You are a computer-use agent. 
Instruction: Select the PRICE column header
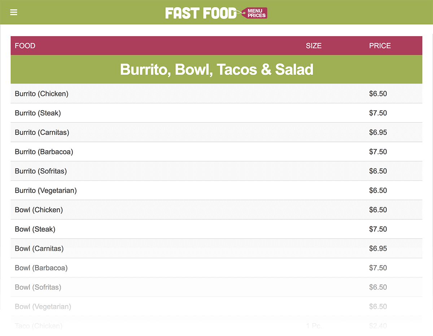point(380,46)
